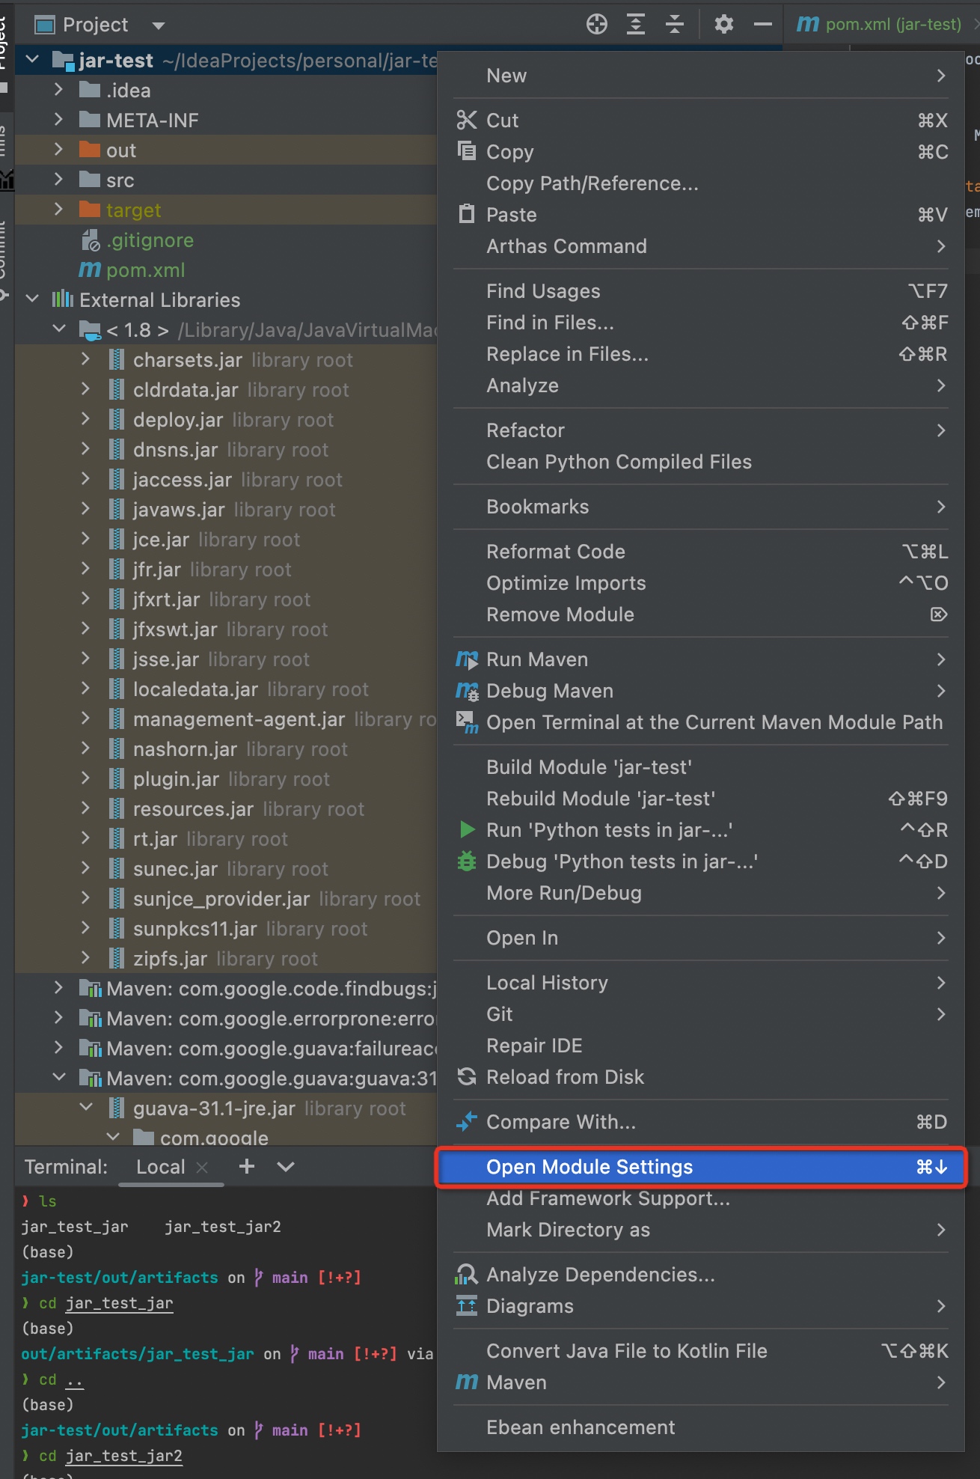Select Open Module Settings menu entry
Image resolution: width=980 pixels, height=1479 pixels.
[589, 1167]
